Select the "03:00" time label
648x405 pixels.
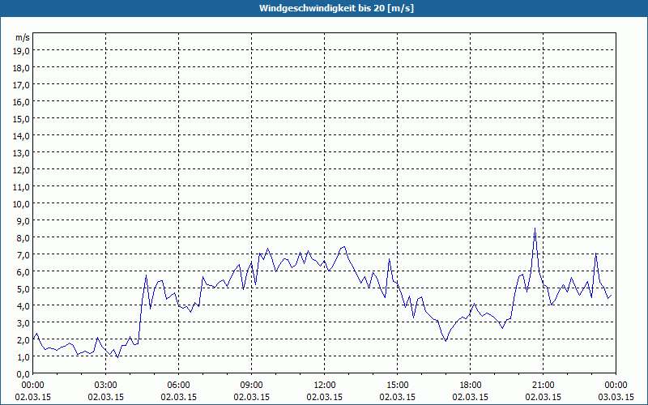point(106,386)
